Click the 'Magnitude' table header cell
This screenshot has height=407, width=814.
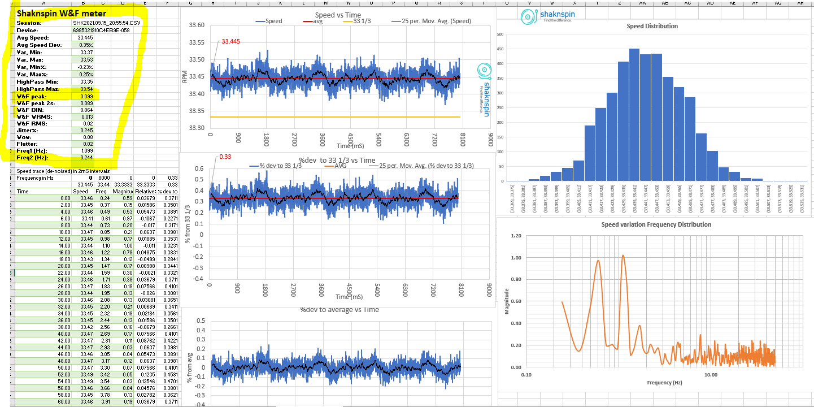123,191
